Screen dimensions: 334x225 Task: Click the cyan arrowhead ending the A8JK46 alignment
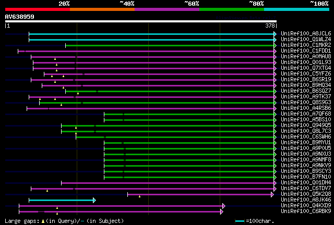(94, 200)
